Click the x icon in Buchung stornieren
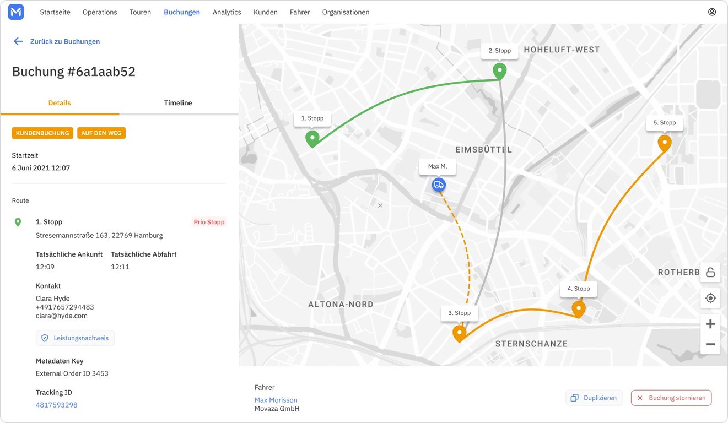The width and height of the screenshot is (728, 423). pos(640,398)
